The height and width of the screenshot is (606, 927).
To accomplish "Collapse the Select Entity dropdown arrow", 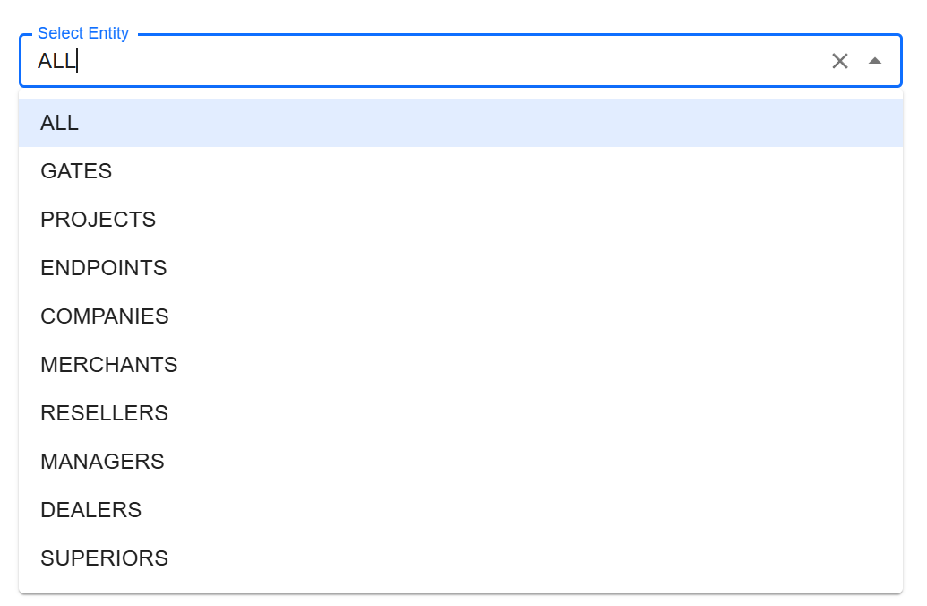I will pos(875,61).
